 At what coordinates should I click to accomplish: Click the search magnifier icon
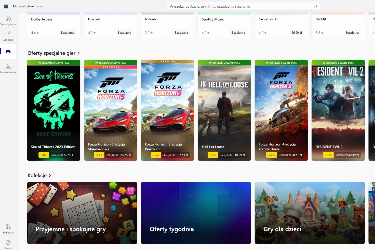click(315, 6)
